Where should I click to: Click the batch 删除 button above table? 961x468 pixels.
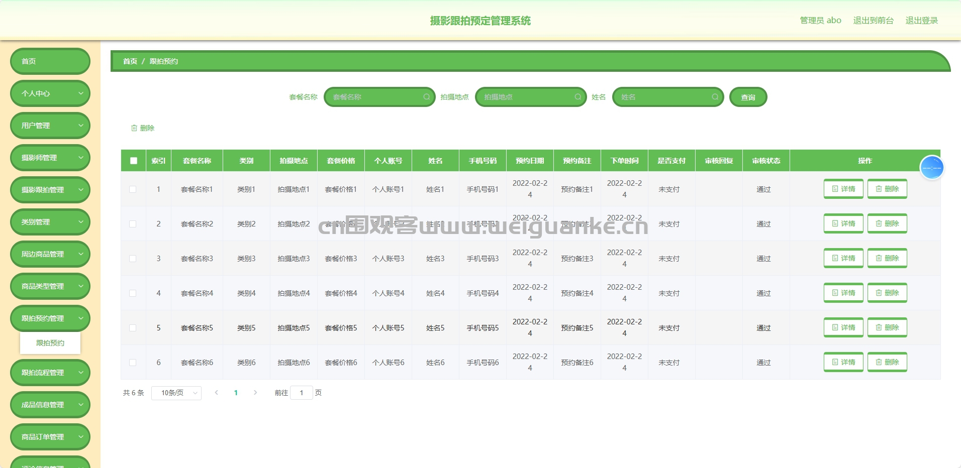143,128
